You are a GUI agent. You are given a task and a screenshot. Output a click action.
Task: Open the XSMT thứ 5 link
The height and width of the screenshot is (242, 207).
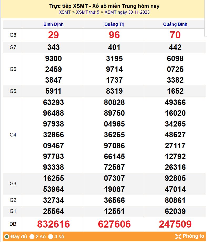click(88, 12)
